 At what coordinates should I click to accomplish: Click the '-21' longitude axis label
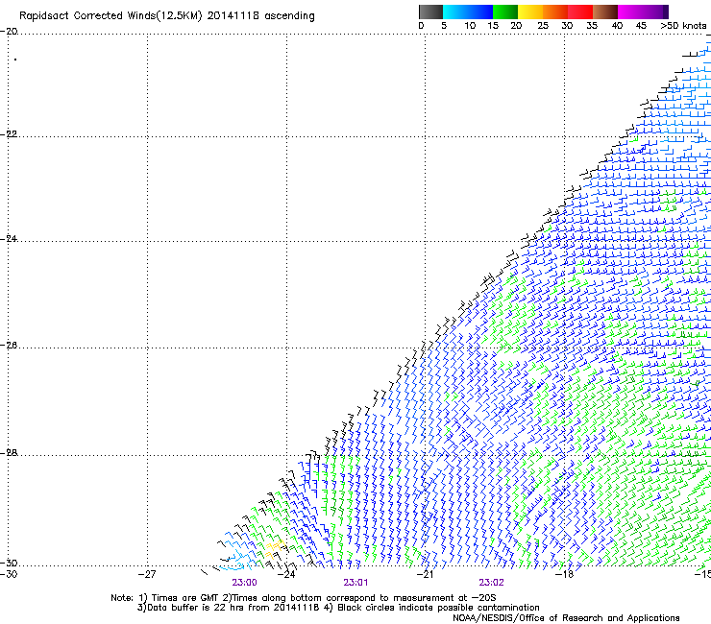(425, 575)
